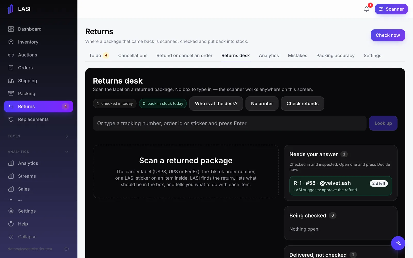Image resolution: width=413 pixels, height=258 pixels.
Task: Click the Streams chart icon
Action: [x=11, y=176]
